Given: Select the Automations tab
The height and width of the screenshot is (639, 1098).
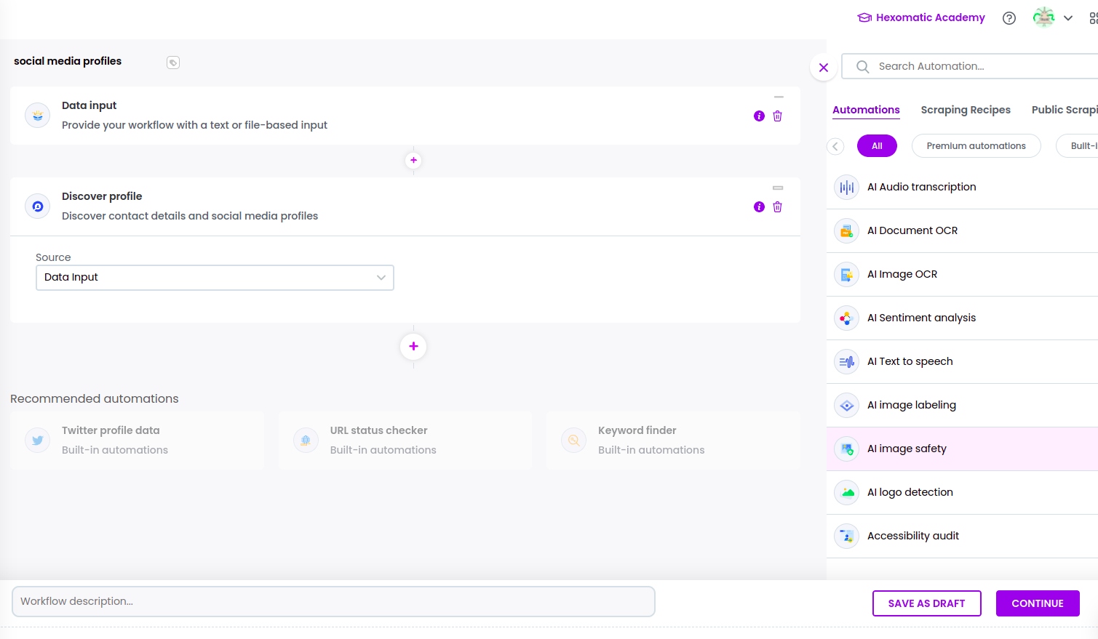Looking at the screenshot, I should coord(866,110).
